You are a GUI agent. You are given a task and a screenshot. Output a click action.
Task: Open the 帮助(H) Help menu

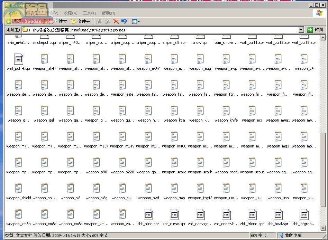pyautogui.click(x=108, y=13)
